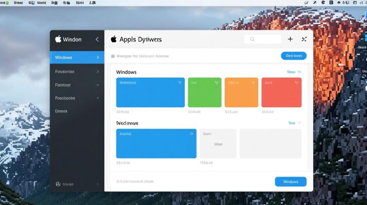The width and height of the screenshot is (367, 205).
Task: Select the large blue tile under Windows heading
Action: [150, 92]
